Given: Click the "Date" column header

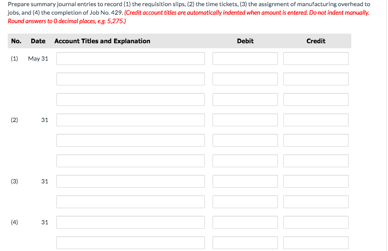Looking at the screenshot, I should click(38, 41).
